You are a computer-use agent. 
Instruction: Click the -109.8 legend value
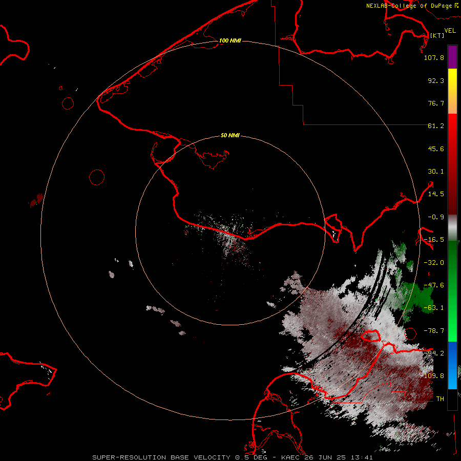432,376
